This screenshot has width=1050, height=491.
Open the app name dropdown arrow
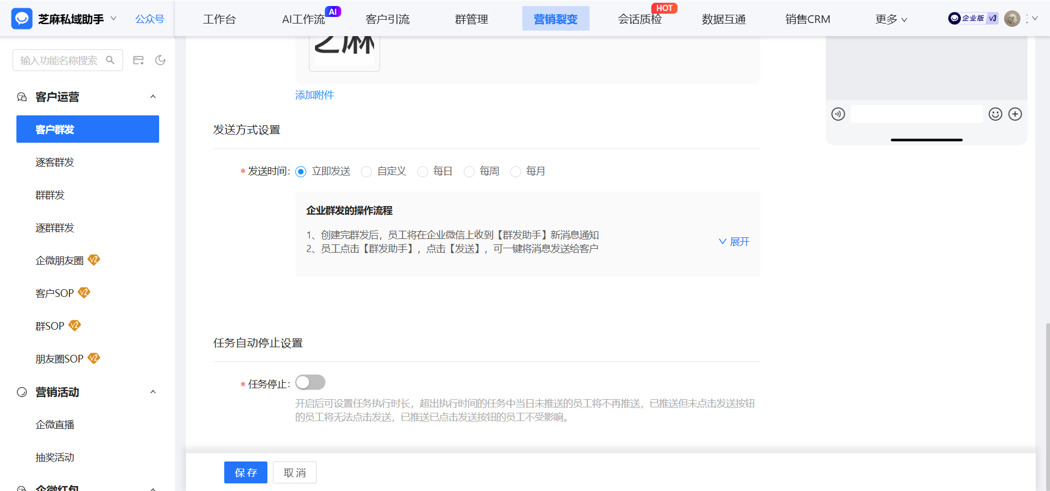pyautogui.click(x=114, y=19)
